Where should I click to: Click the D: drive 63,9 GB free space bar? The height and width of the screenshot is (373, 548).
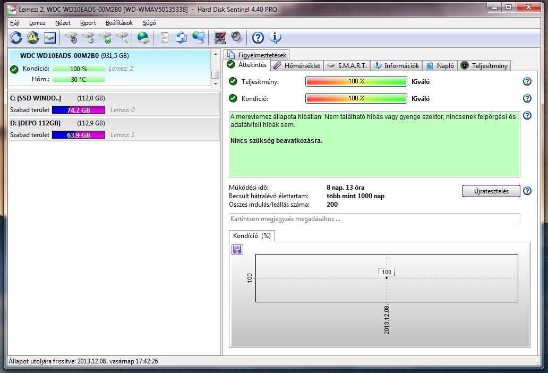79,135
